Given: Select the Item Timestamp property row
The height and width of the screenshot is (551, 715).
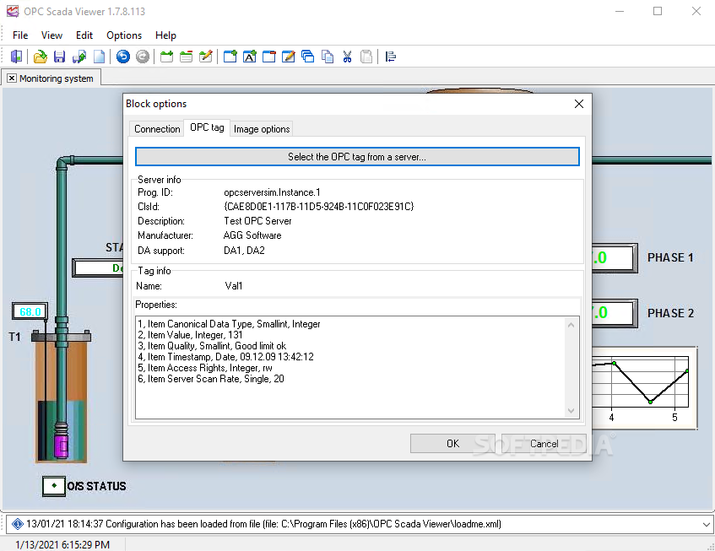Looking at the screenshot, I should click(225, 357).
